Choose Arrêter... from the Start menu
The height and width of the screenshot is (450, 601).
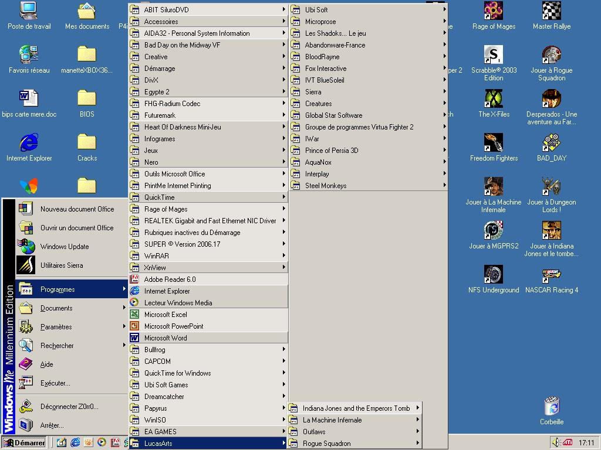72,425
